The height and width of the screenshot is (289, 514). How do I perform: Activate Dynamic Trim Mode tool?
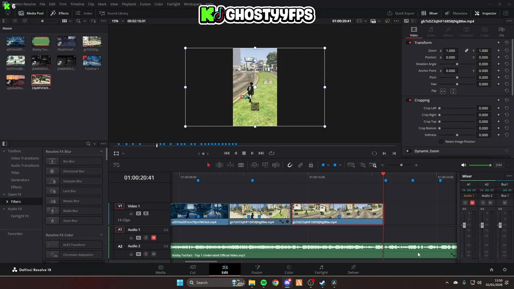(230, 165)
